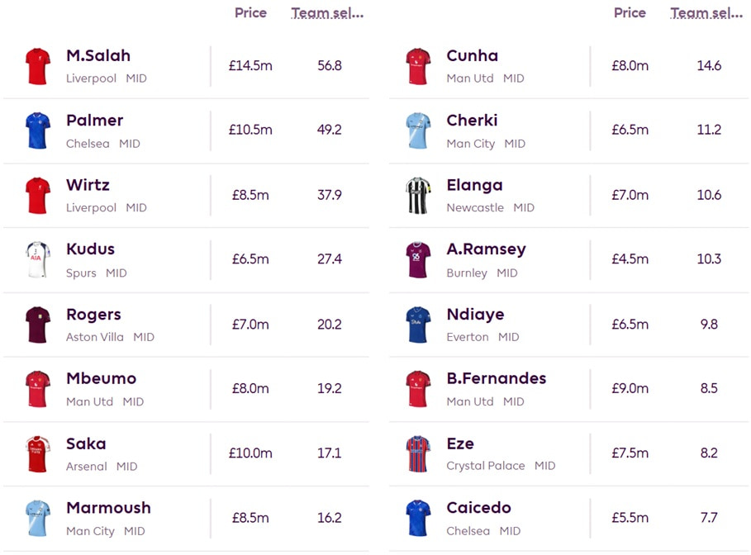Expand the truncated left 'Team sel...' column header
Viewport: 751px width, 555px height.
(327, 12)
